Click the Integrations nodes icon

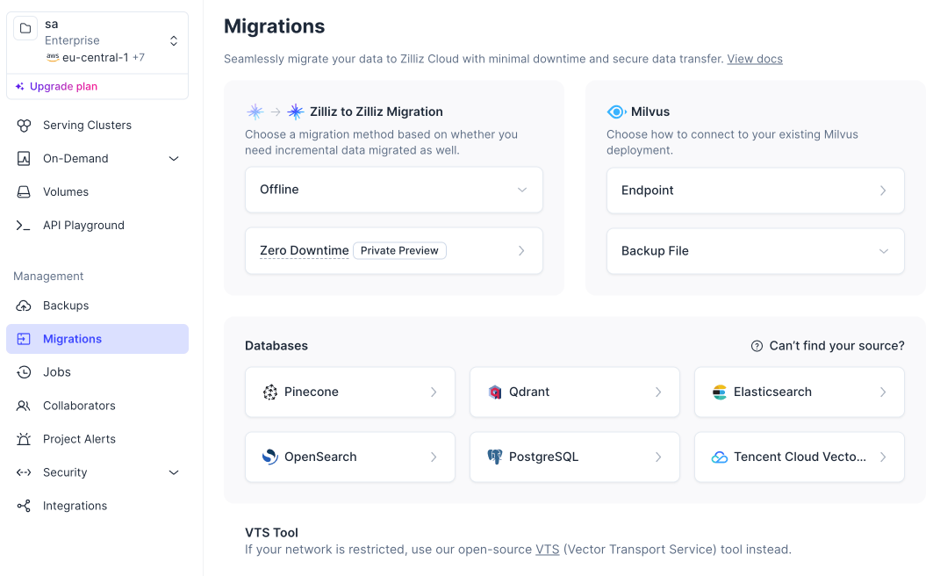24,506
